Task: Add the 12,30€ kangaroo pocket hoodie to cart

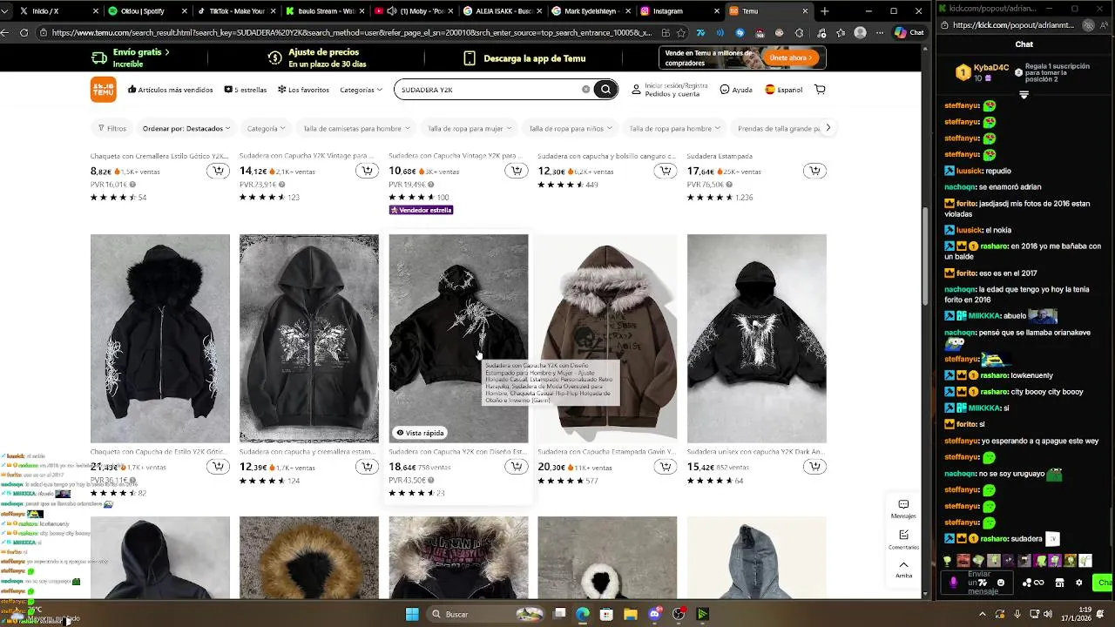Action: pos(666,171)
